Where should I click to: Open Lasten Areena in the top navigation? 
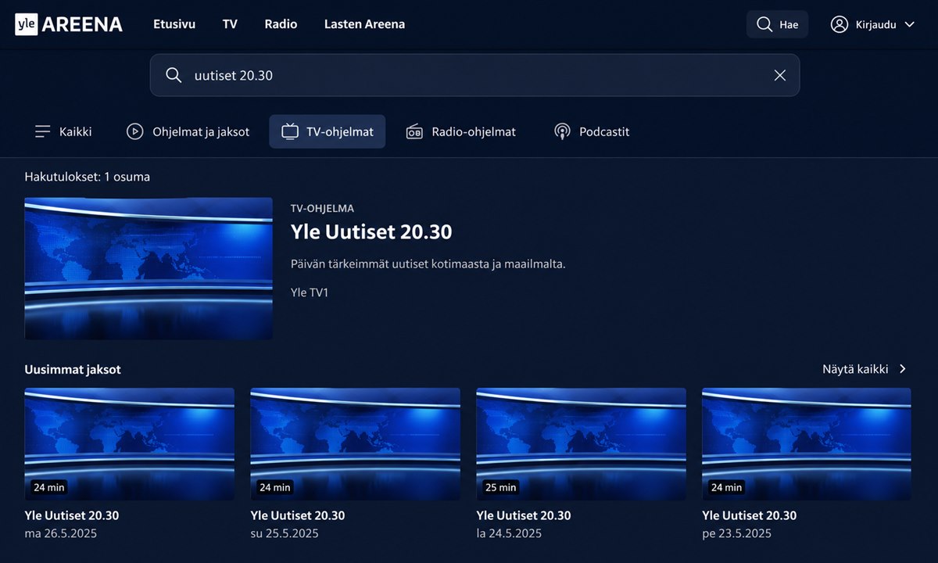[x=364, y=24]
